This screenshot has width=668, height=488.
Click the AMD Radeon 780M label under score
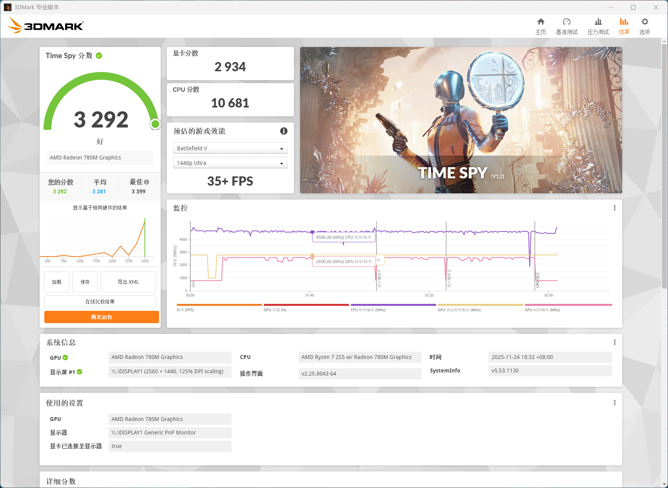tap(100, 158)
